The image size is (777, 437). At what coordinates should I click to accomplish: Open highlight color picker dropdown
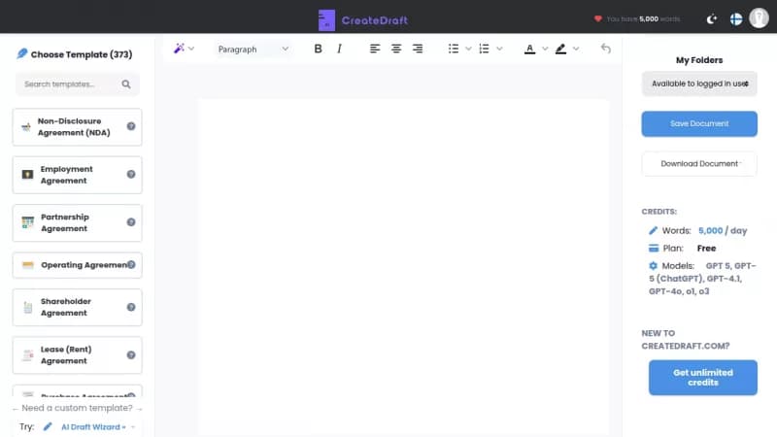pyautogui.click(x=576, y=49)
